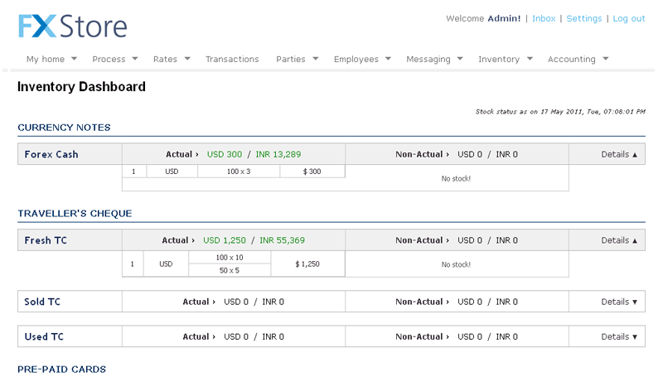
Task: Expand Used TC details
Action: [x=619, y=337]
